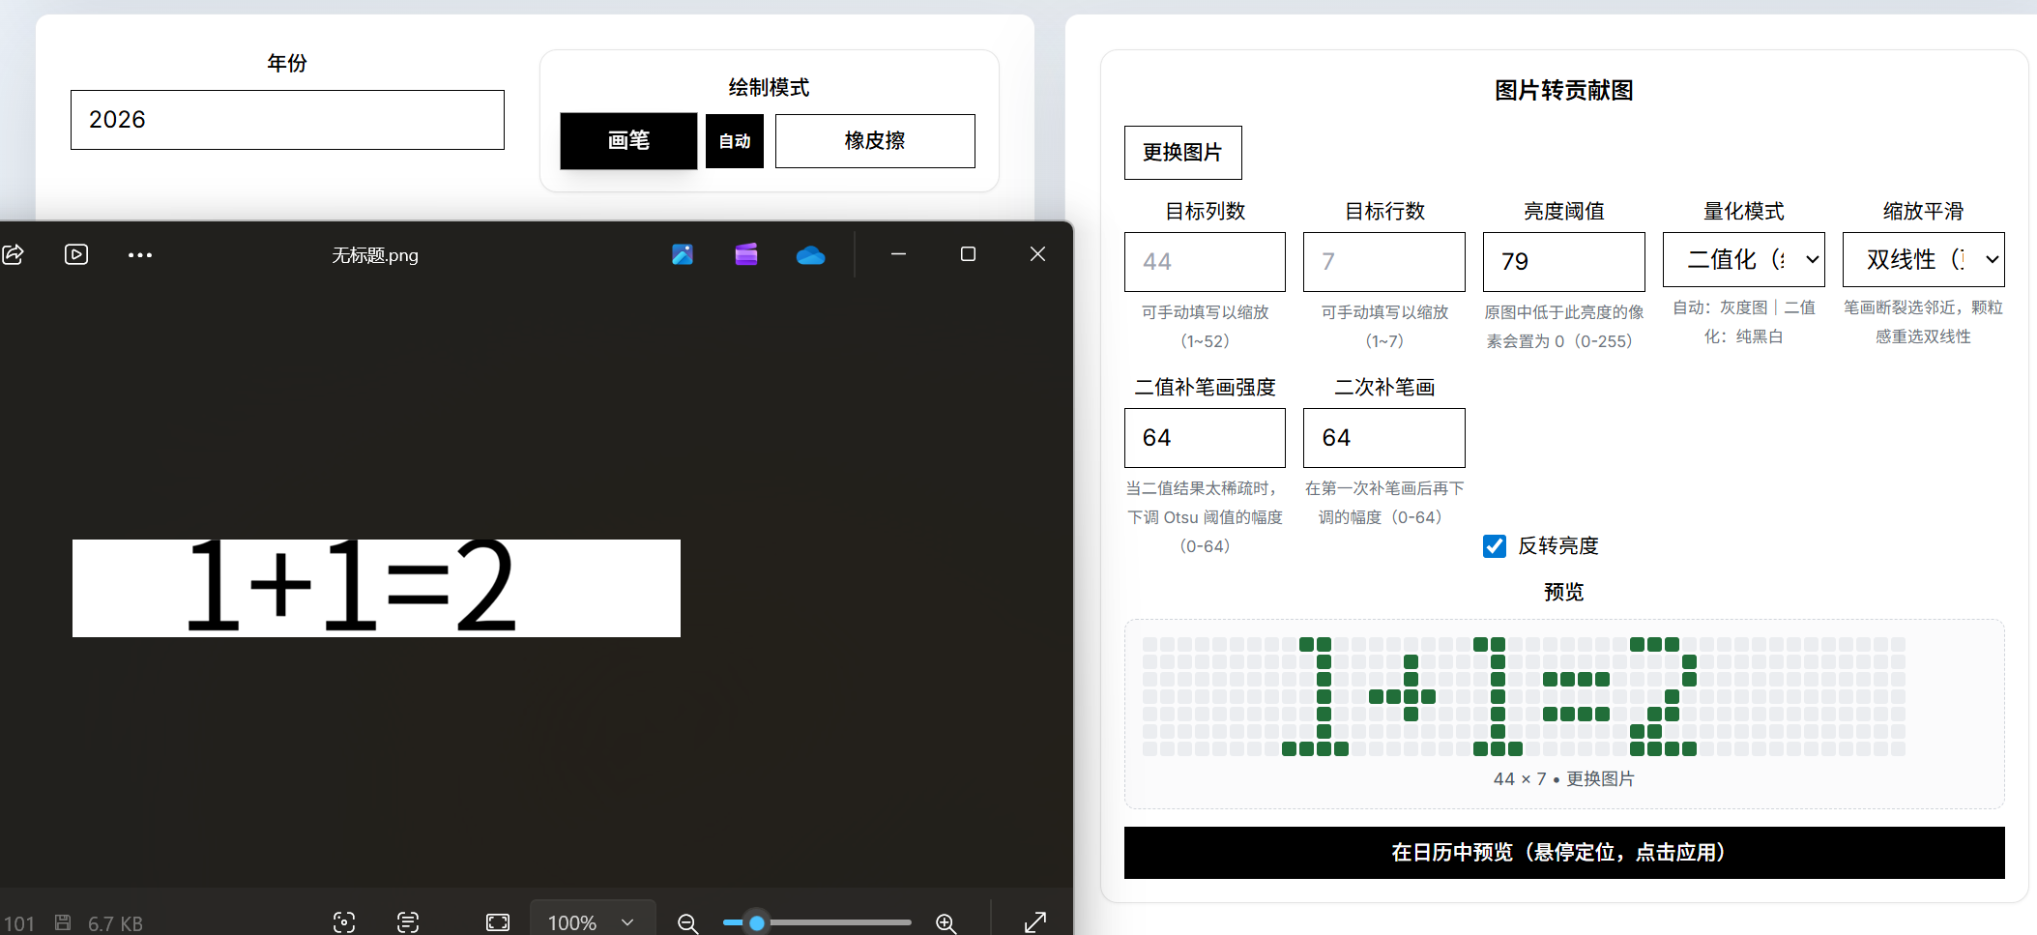Enter fullscreen with the diagonal arrows icon
The image size is (2037, 935).
point(1035,922)
